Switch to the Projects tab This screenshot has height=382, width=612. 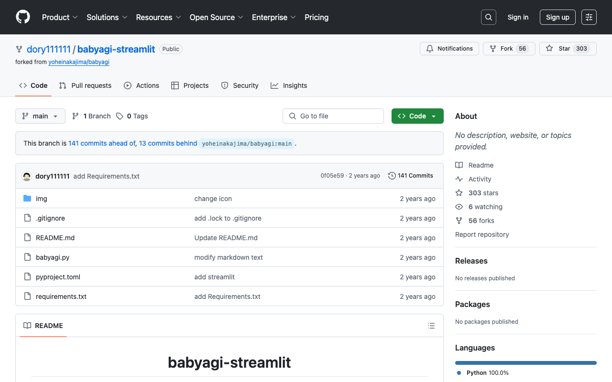coord(190,85)
